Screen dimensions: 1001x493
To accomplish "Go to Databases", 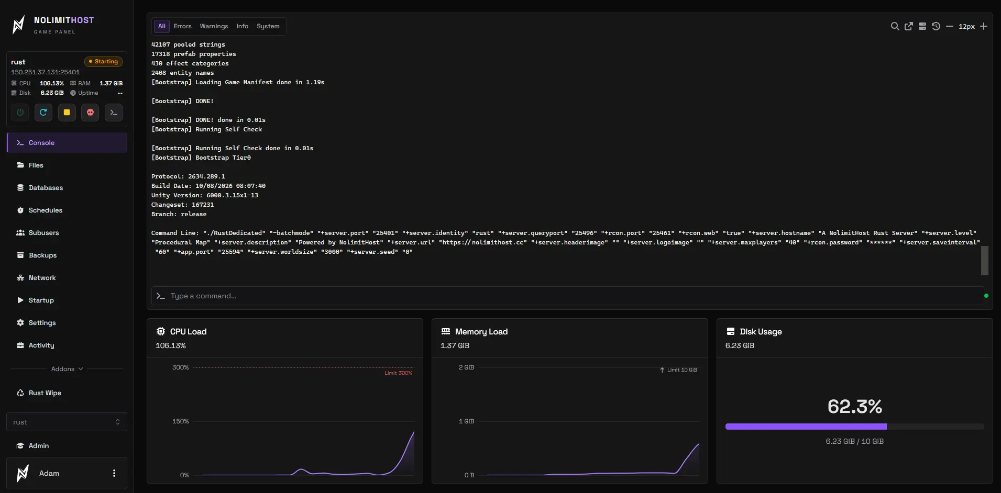I will [x=67, y=188].
